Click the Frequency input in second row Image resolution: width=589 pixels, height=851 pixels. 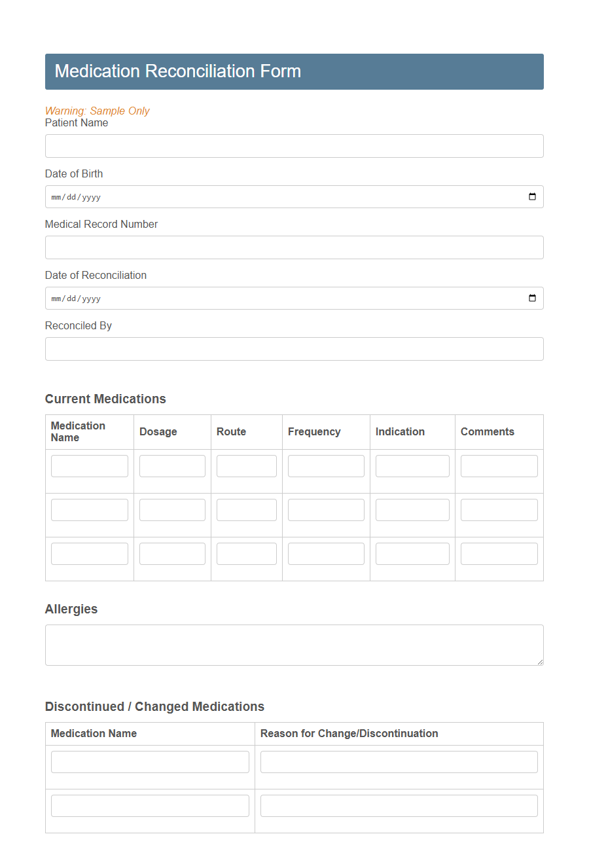pos(326,509)
